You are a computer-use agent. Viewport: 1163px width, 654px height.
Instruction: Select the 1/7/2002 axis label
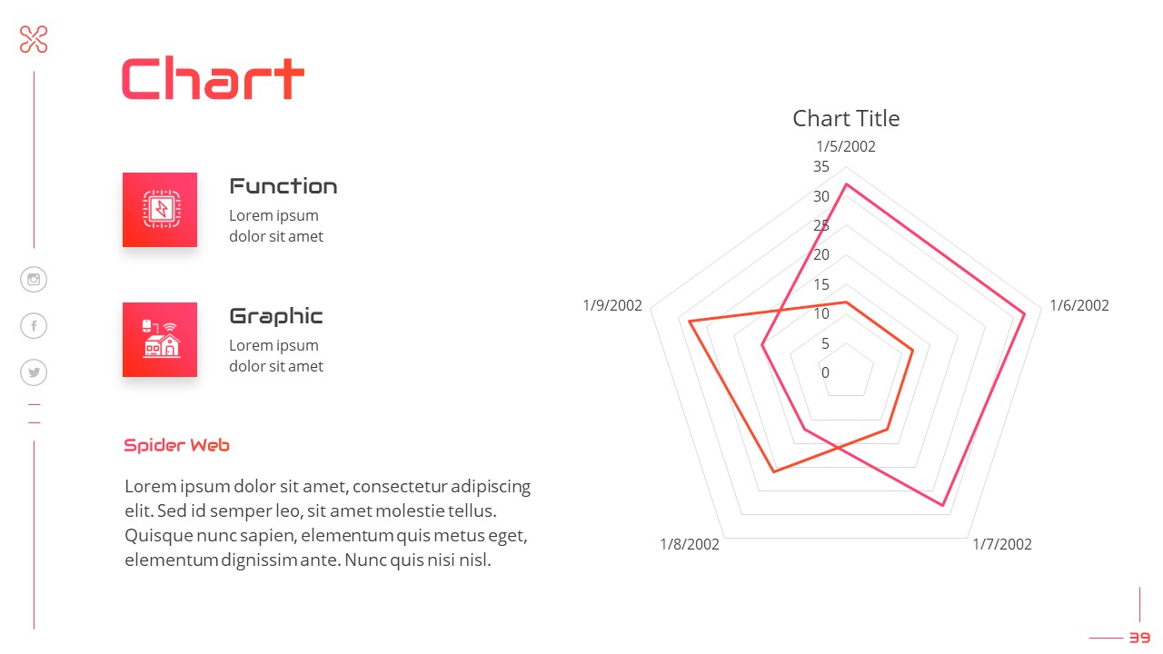[1002, 544]
